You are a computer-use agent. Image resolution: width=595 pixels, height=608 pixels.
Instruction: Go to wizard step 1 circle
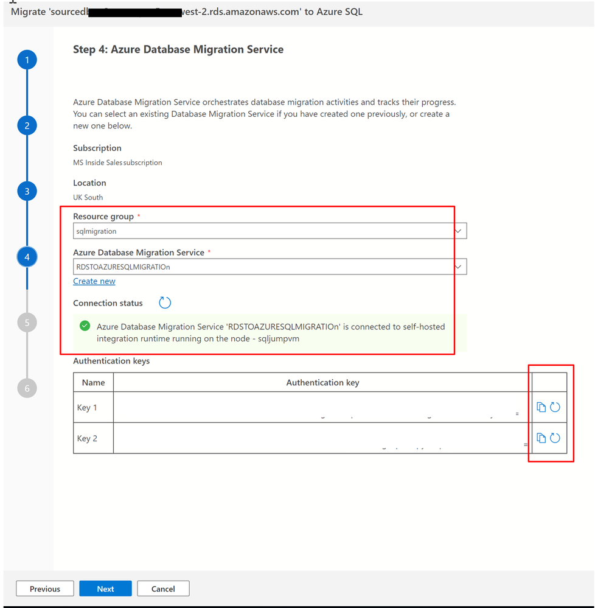27,60
